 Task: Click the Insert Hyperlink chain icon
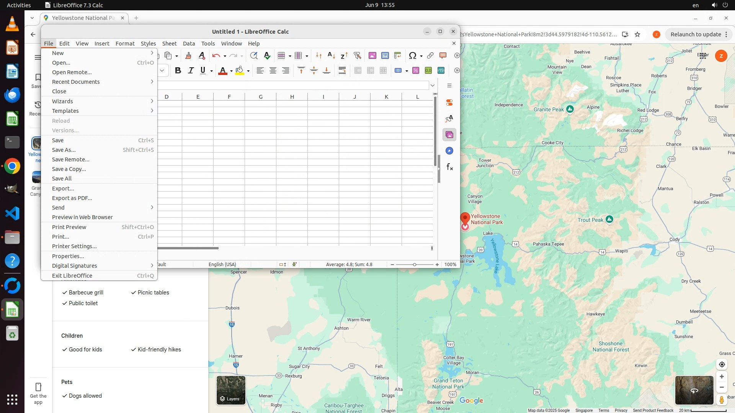[x=430, y=56]
